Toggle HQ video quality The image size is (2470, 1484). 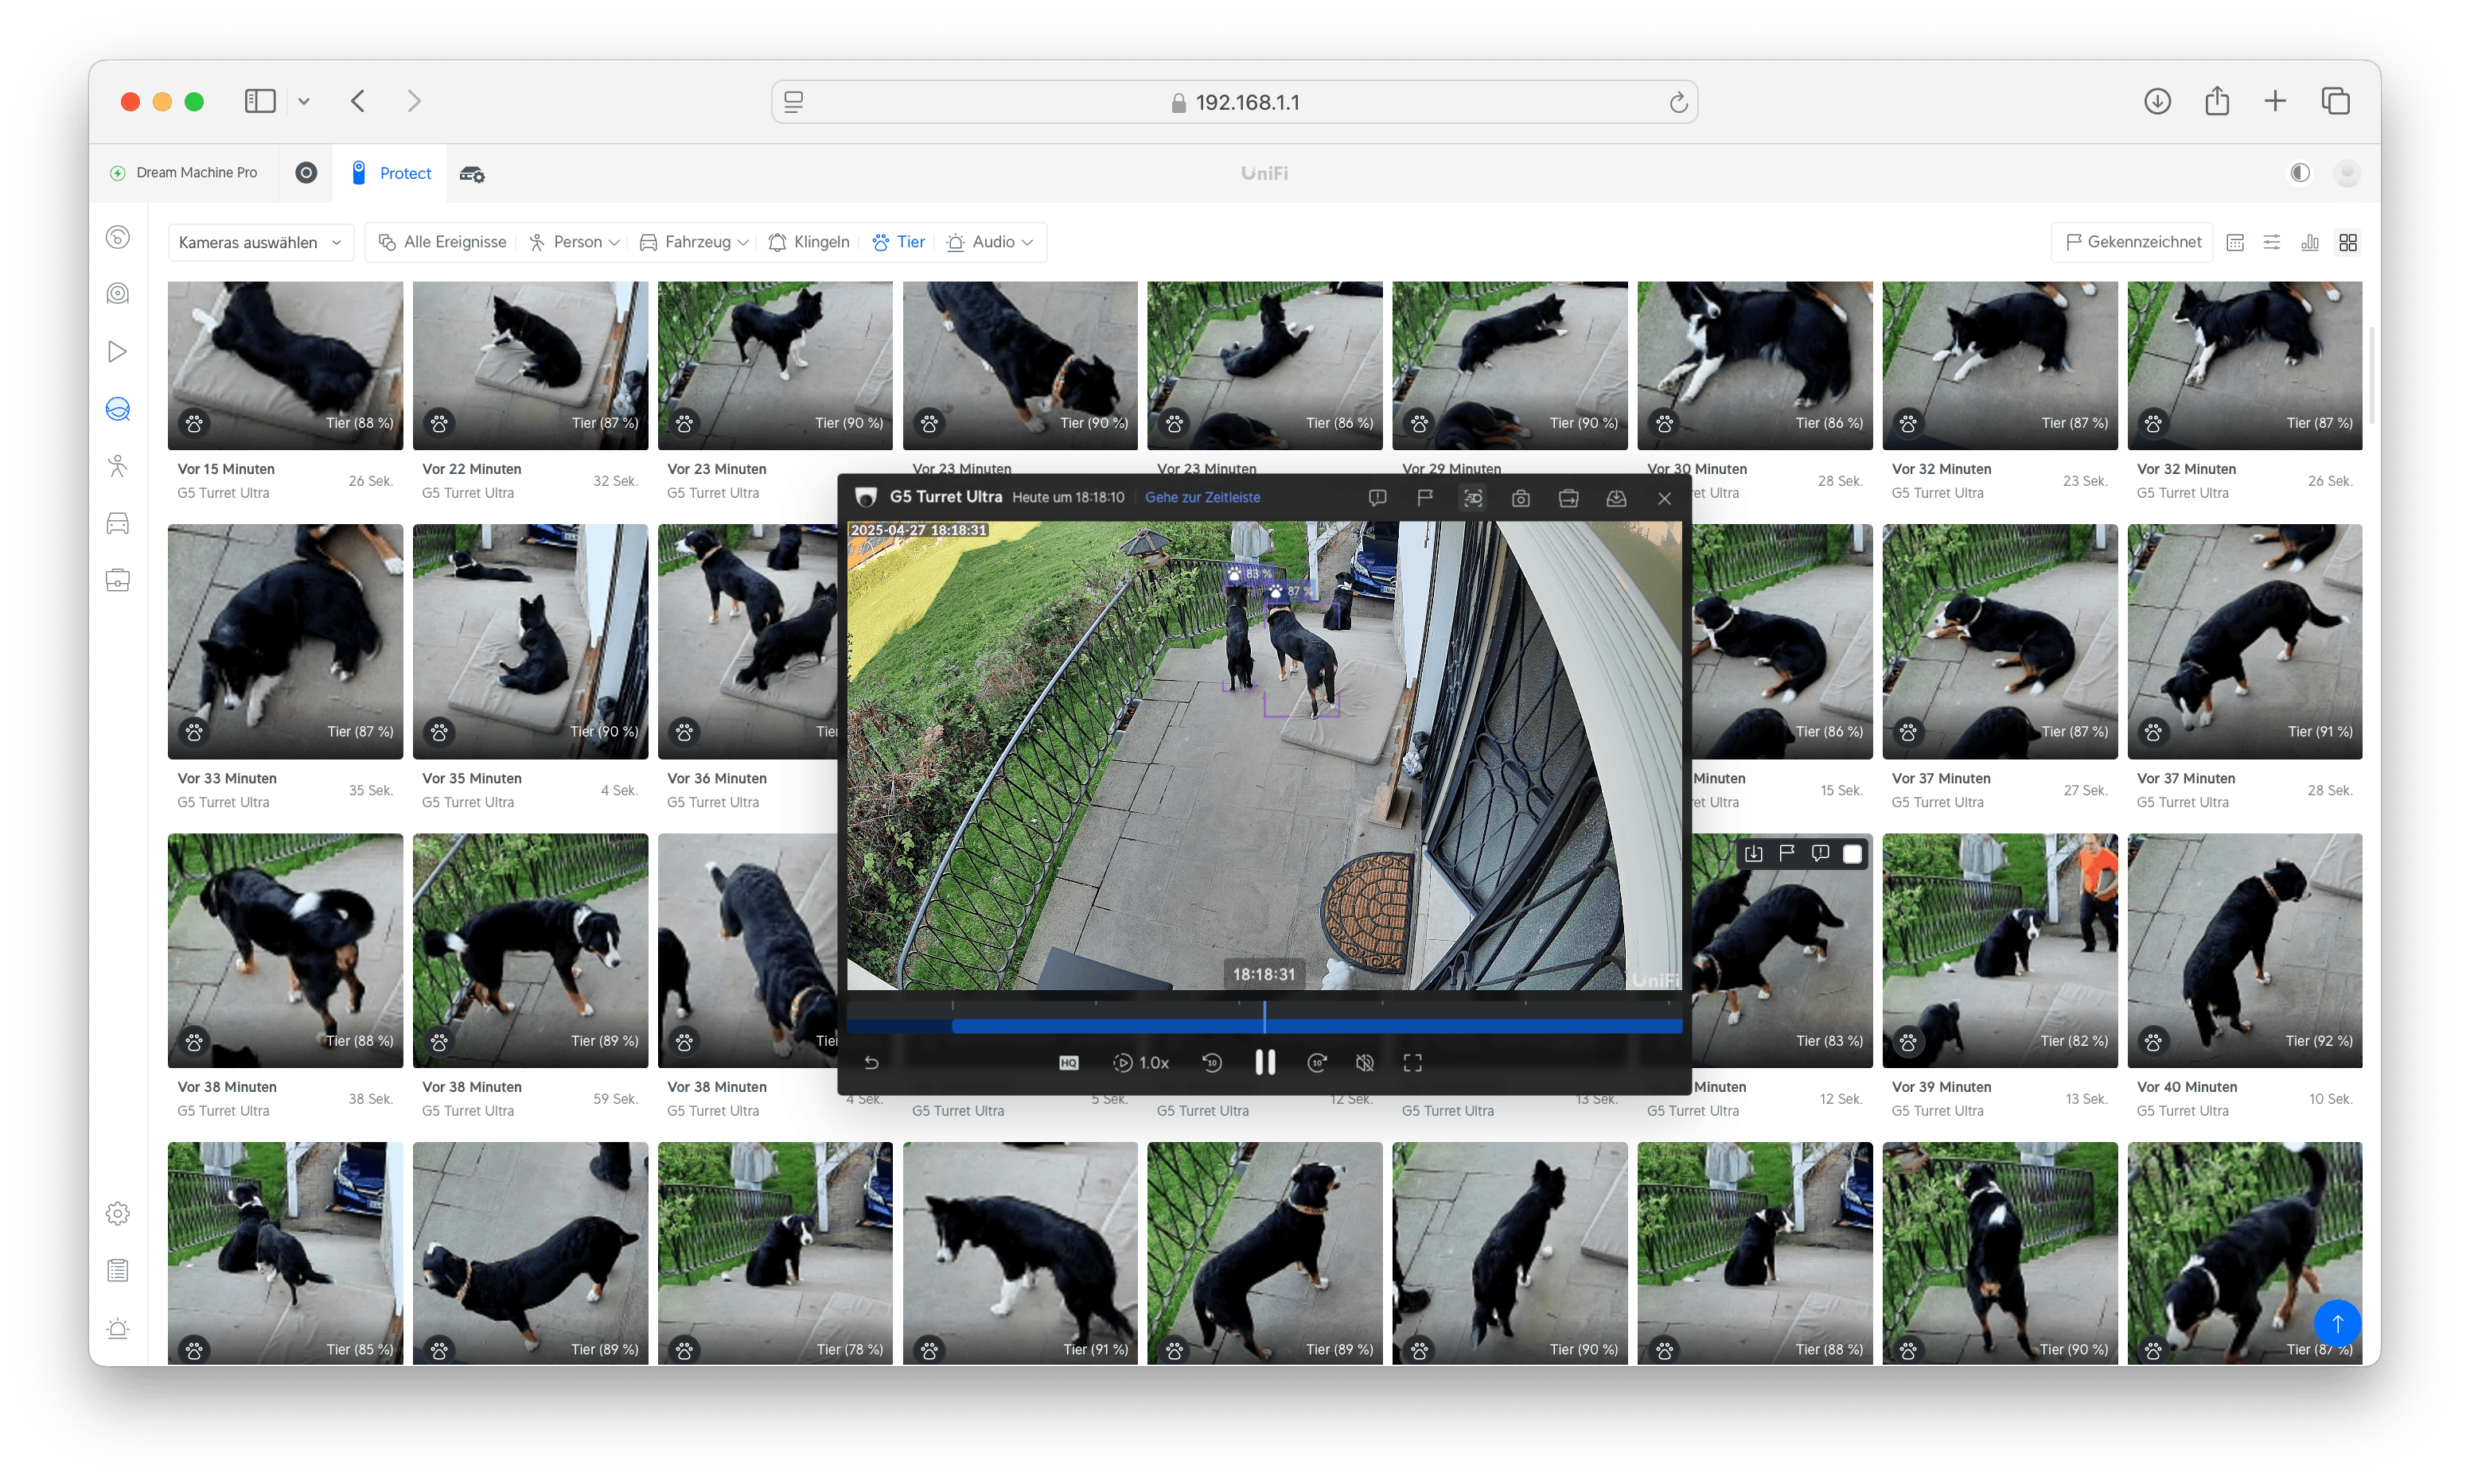tap(1069, 1063)
